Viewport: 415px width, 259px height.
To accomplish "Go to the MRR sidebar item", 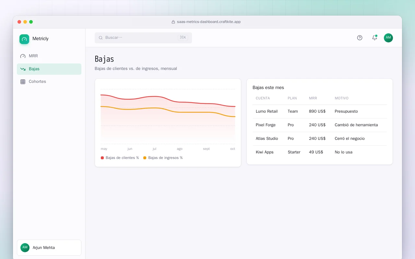I will 49,56.
